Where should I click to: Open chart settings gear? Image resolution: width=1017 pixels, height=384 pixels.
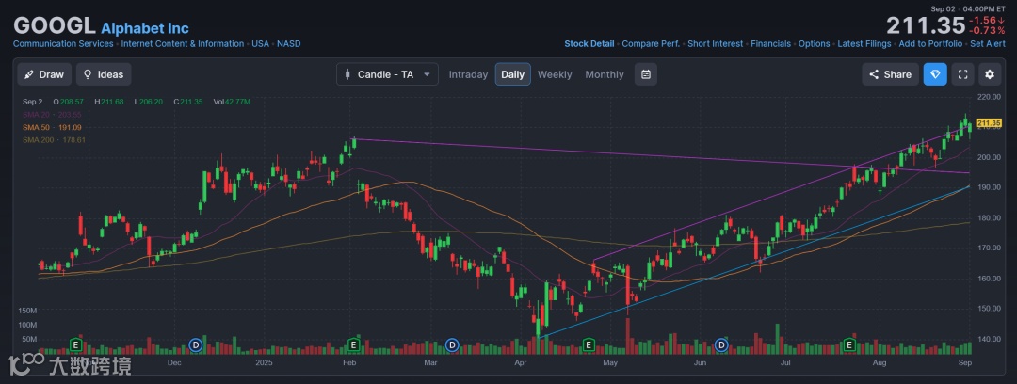990,74
